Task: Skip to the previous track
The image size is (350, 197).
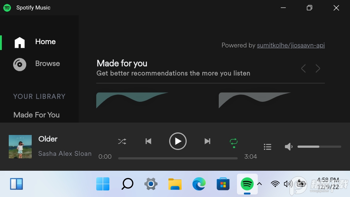Action: click(148, 141)
